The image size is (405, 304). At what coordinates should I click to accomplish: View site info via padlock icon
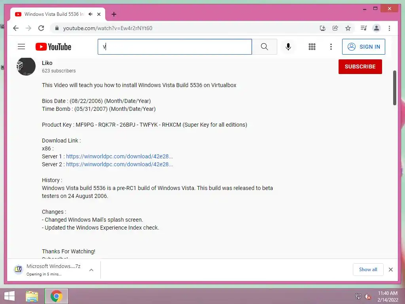point(57,28)
